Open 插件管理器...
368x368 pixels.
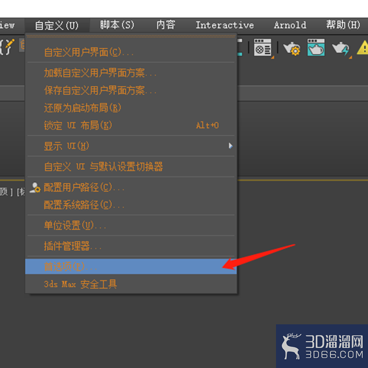[x=131, y=246]
